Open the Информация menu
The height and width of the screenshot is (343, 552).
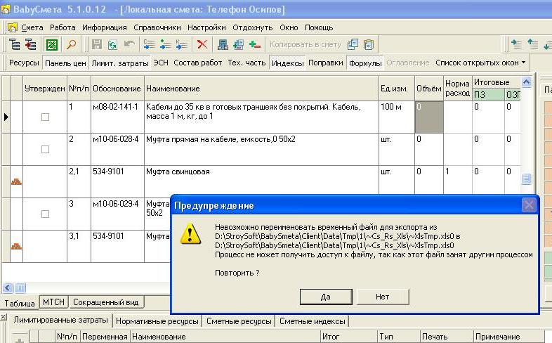tap(105, 27)
